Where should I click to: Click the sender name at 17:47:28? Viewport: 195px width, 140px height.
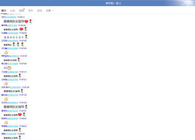5,87
